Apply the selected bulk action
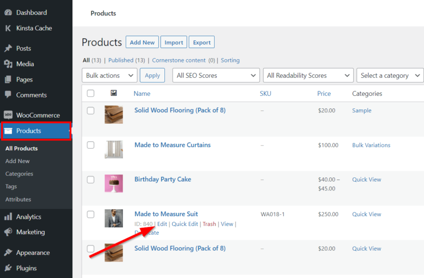Screen dimensions: 424x278 point(152,75)
